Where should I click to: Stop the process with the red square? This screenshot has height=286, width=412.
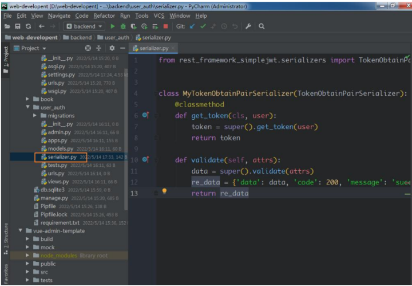[165, 26]
